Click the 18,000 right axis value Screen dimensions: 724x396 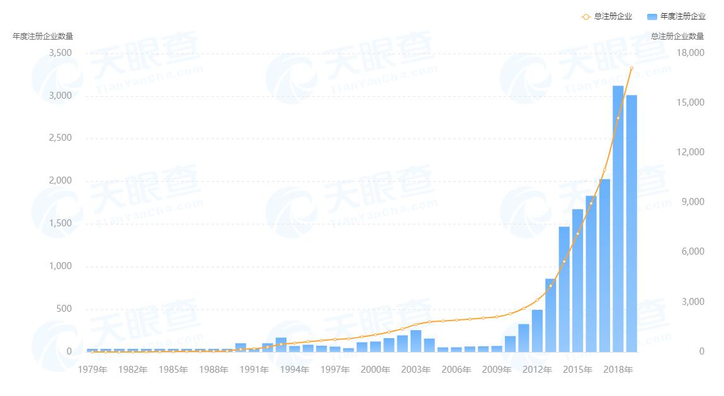click(690, 53)
